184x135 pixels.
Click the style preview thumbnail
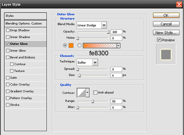(166, 54)
